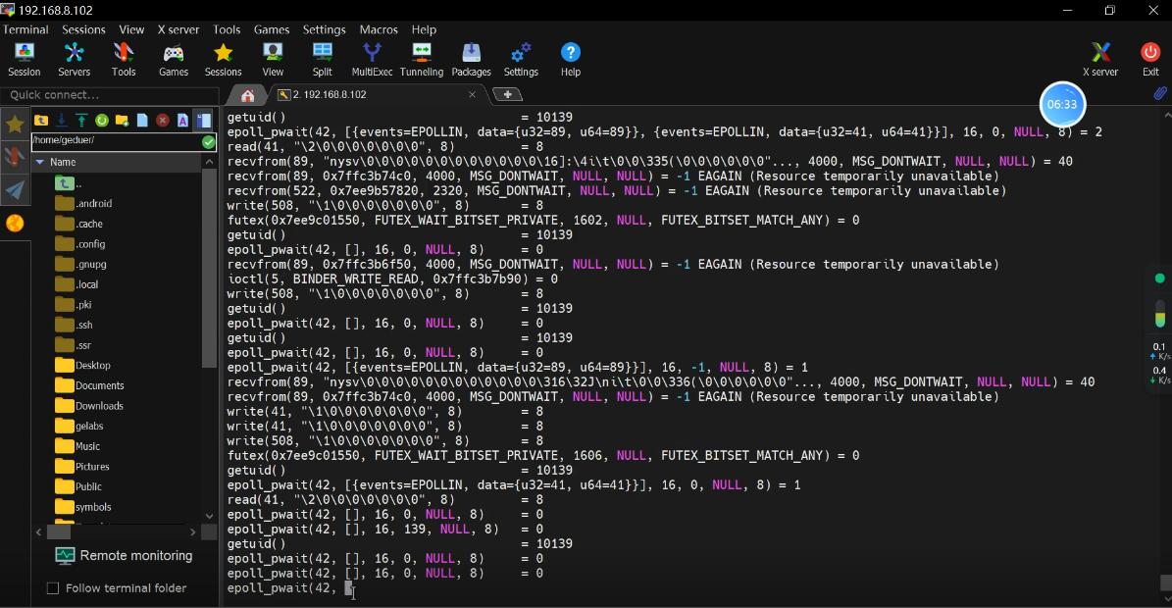
Task: Click the Exit power icon
Action: pyautogui.click(x=1150, y=59)
